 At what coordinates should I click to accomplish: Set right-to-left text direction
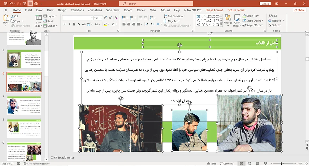pos(152,24)
